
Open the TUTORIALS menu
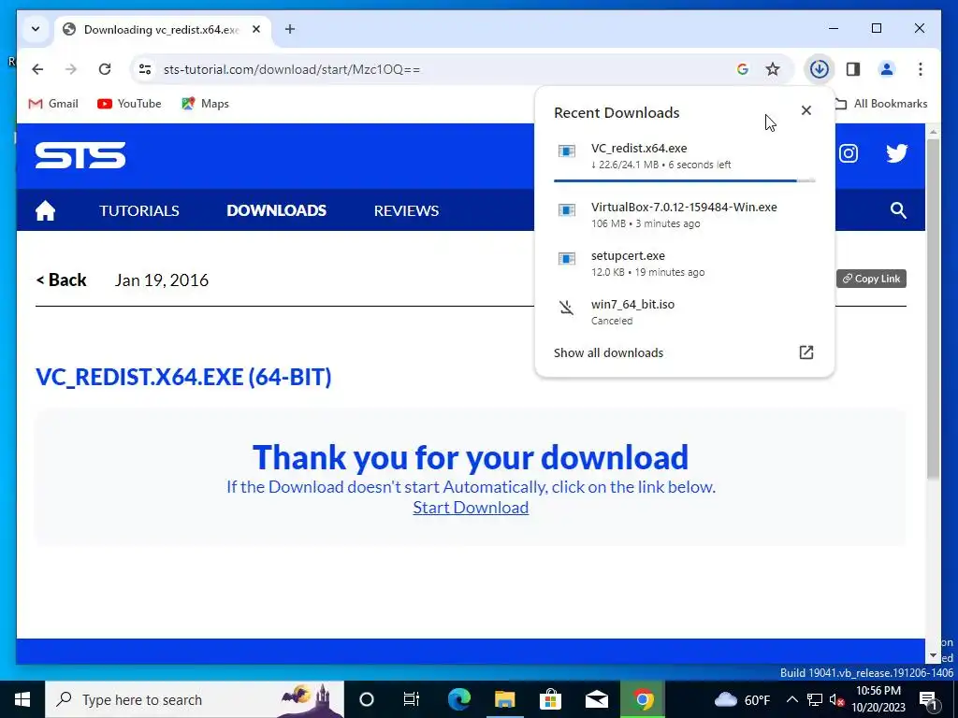point(139,210)
